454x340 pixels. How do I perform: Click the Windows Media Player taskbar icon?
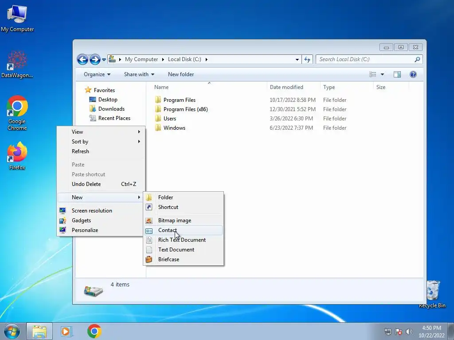[x=67, y=331]
